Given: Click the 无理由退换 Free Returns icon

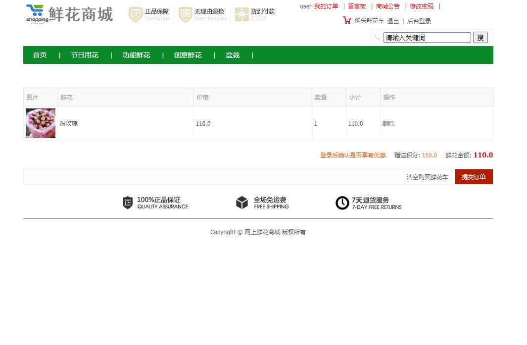Looking at the screenshot, I should tap(185, 15).
